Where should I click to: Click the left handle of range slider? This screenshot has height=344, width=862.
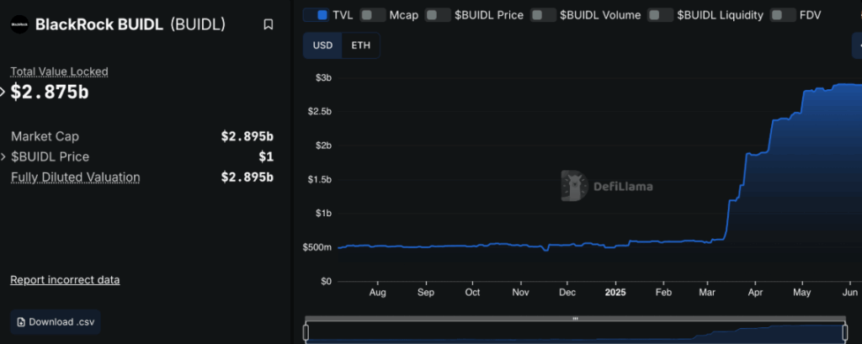pos(306,332)
